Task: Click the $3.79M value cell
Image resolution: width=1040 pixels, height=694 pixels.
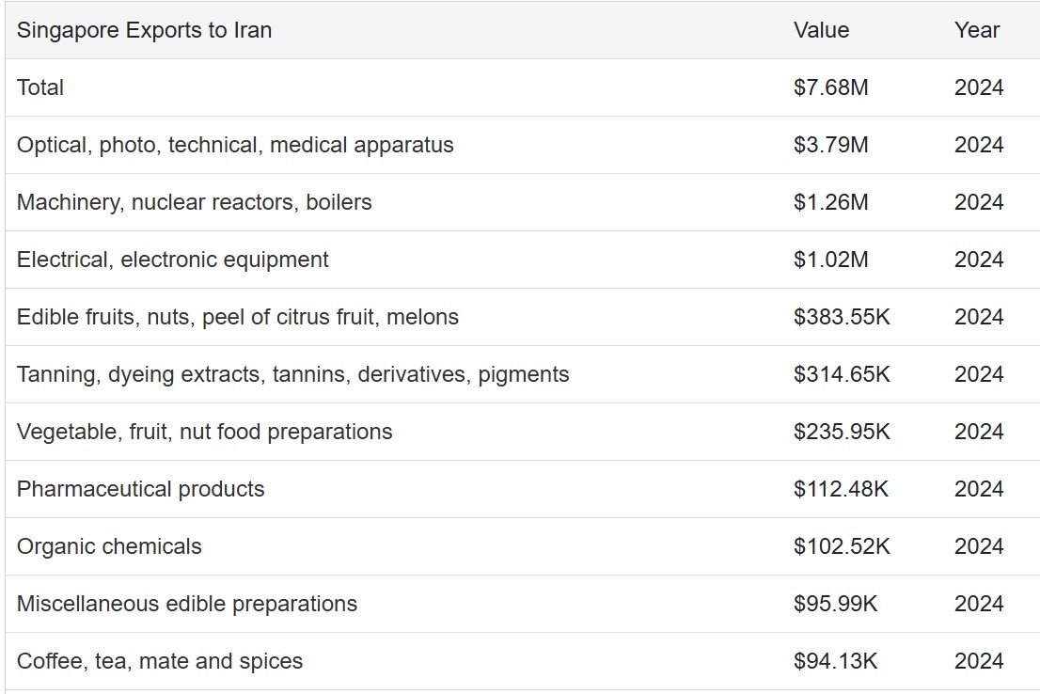Action: pos(830,145)
